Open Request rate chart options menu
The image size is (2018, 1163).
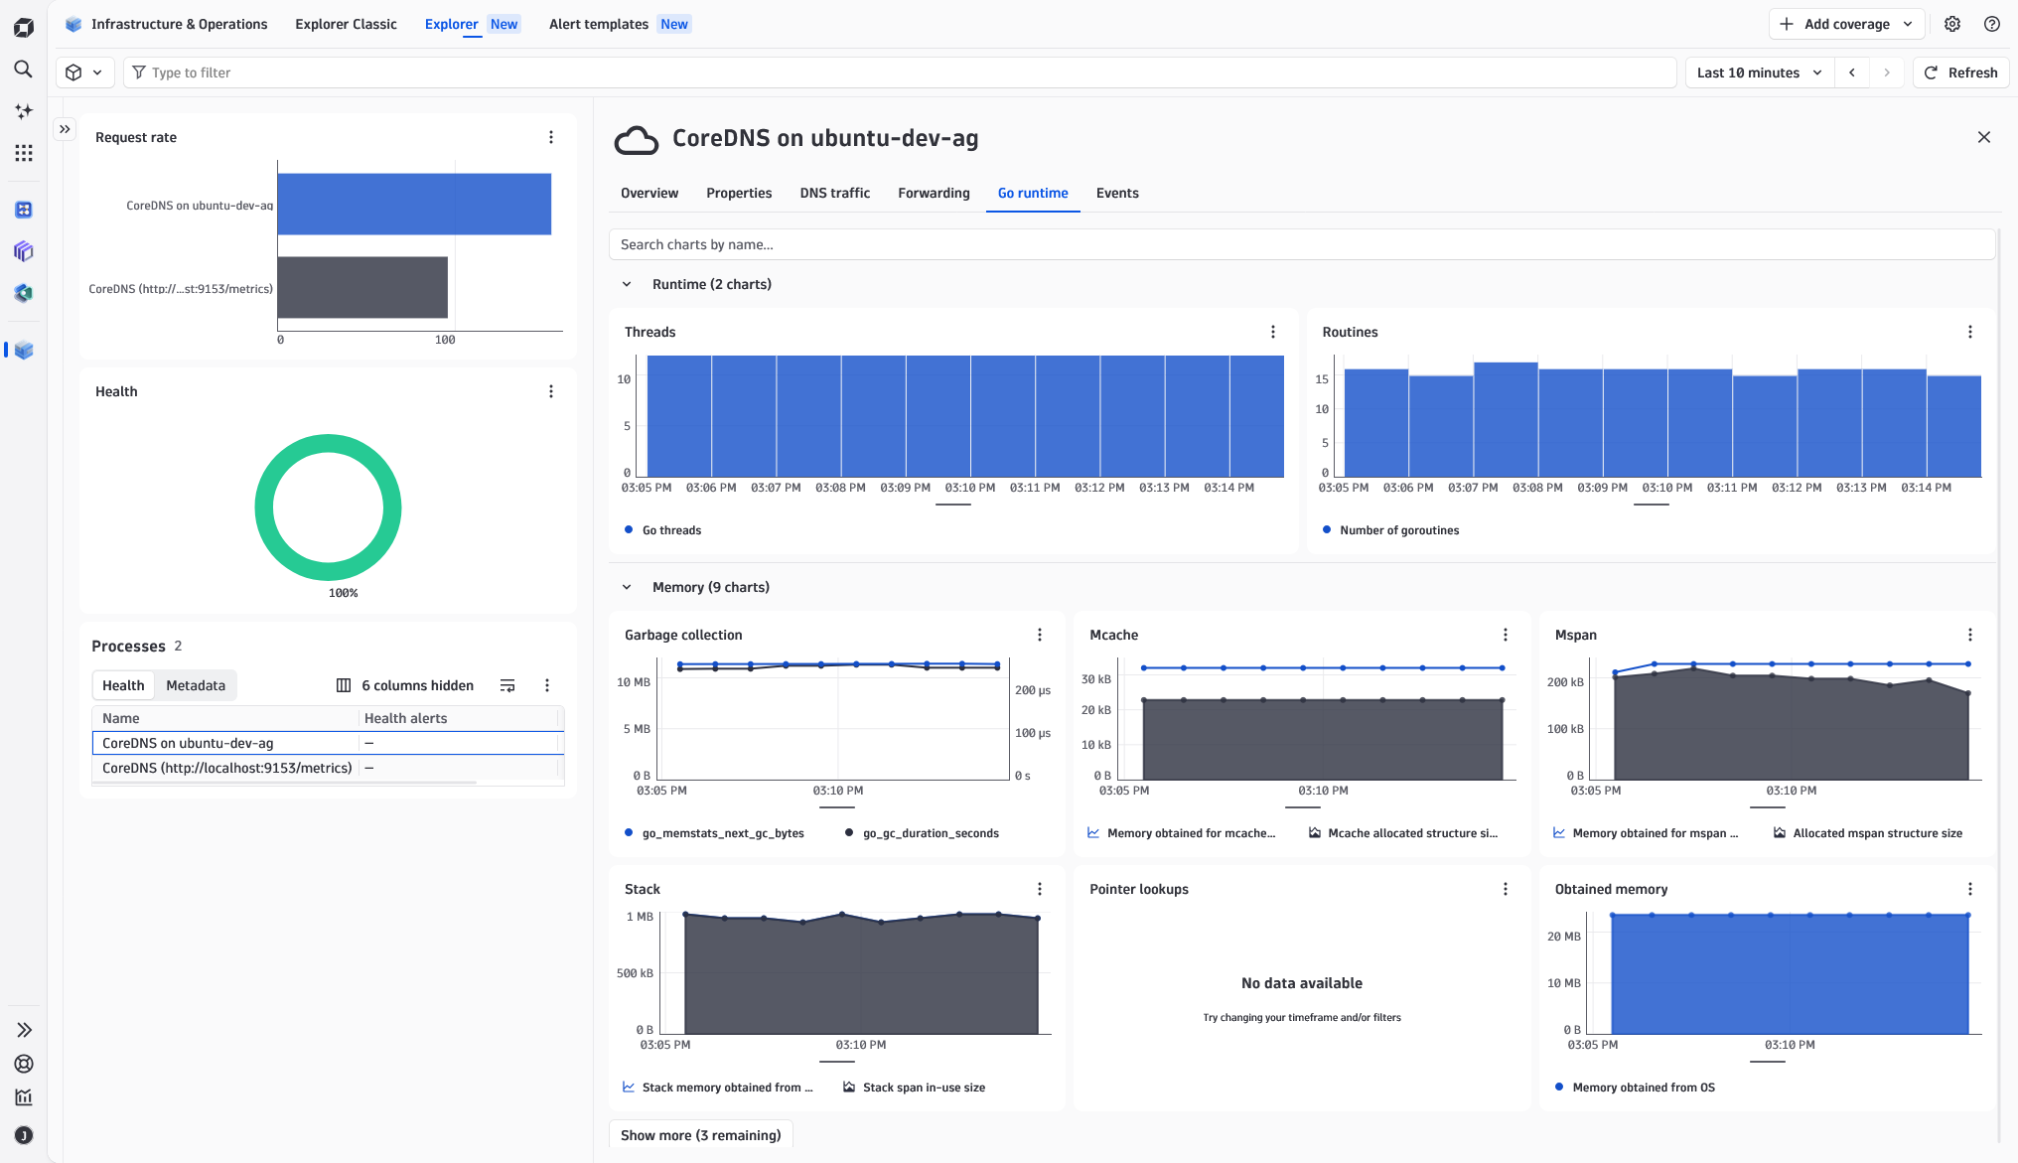click(x=551, y=137)
